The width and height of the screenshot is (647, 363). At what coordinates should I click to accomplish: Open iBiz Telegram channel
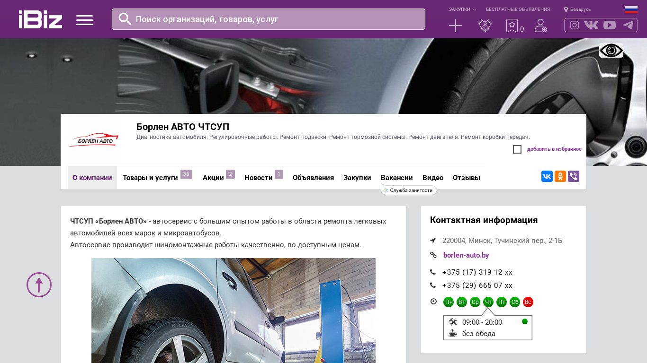[628, 25]
